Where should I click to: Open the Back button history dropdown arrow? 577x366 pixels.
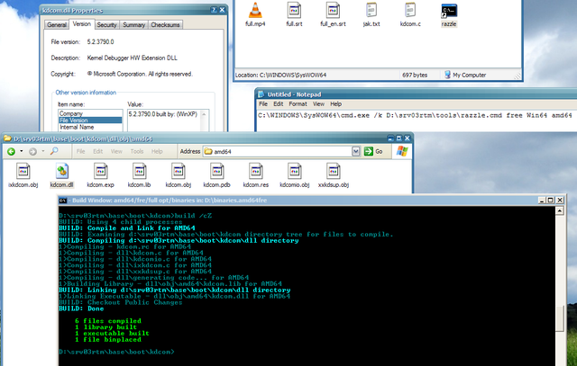pos(22,151)
